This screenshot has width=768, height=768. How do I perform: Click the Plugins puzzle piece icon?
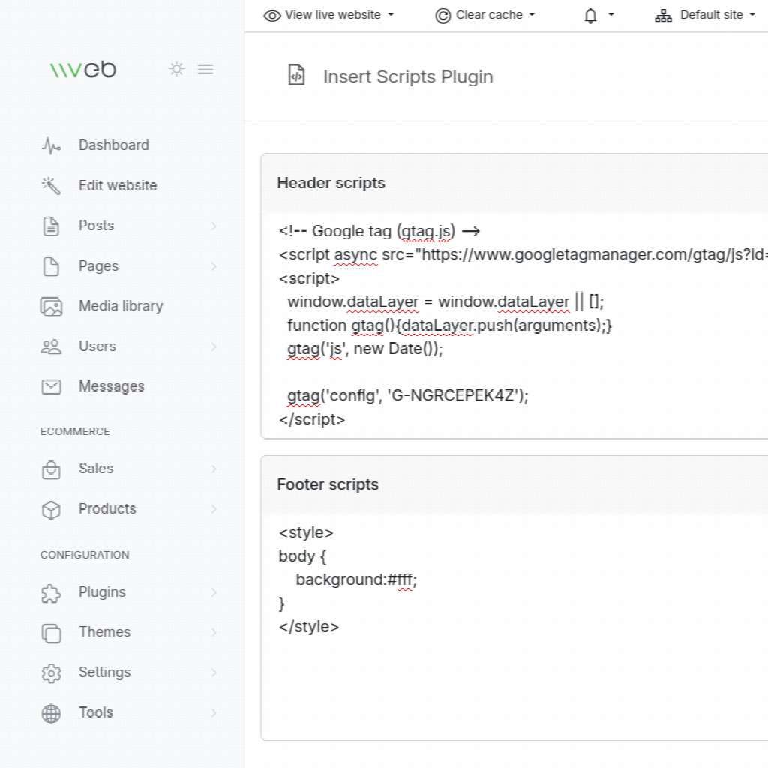[x=51, y=593]
